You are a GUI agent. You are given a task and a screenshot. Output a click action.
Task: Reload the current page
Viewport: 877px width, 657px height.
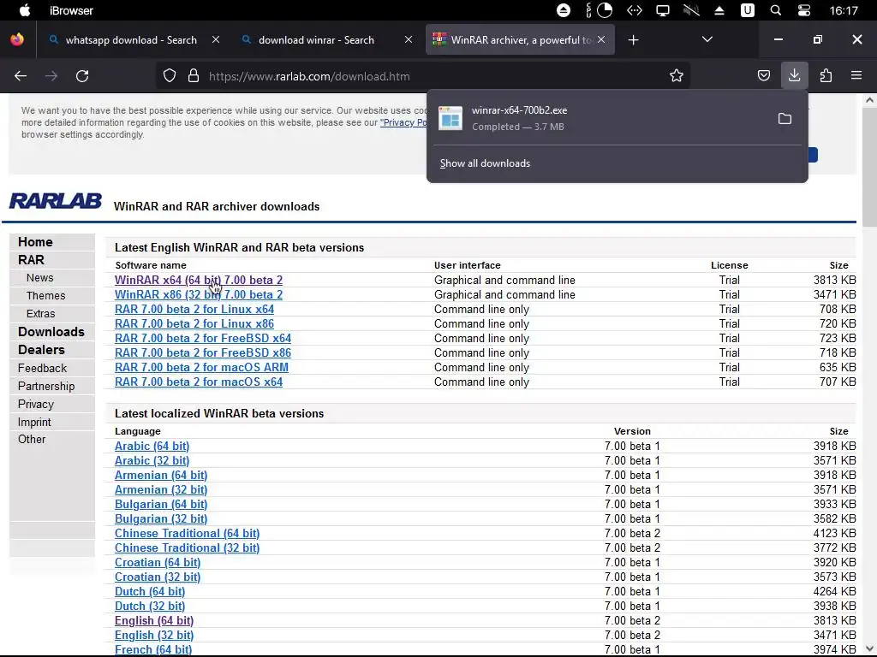pyautogui.click(x=82, y=76)
